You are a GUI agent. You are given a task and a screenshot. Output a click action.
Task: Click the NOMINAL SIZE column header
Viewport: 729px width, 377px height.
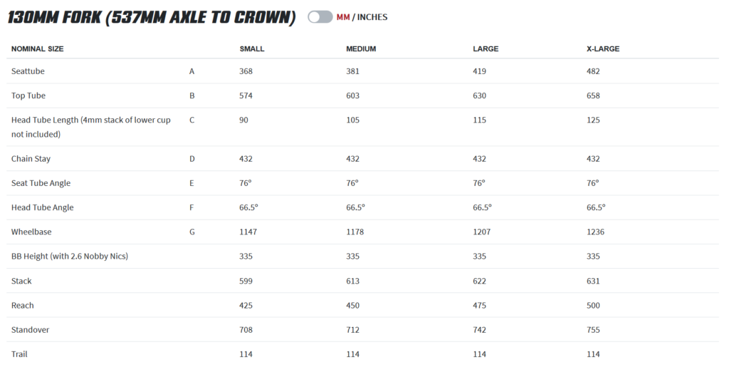(37, 49)
